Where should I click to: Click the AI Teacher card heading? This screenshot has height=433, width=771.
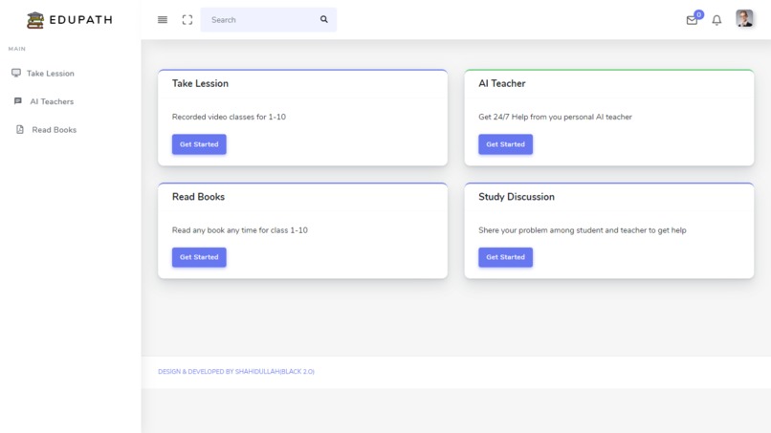click(502, 83)
